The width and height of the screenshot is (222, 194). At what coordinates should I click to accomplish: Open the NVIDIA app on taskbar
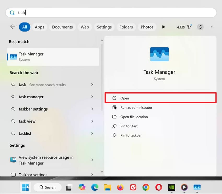pos(171,187)
